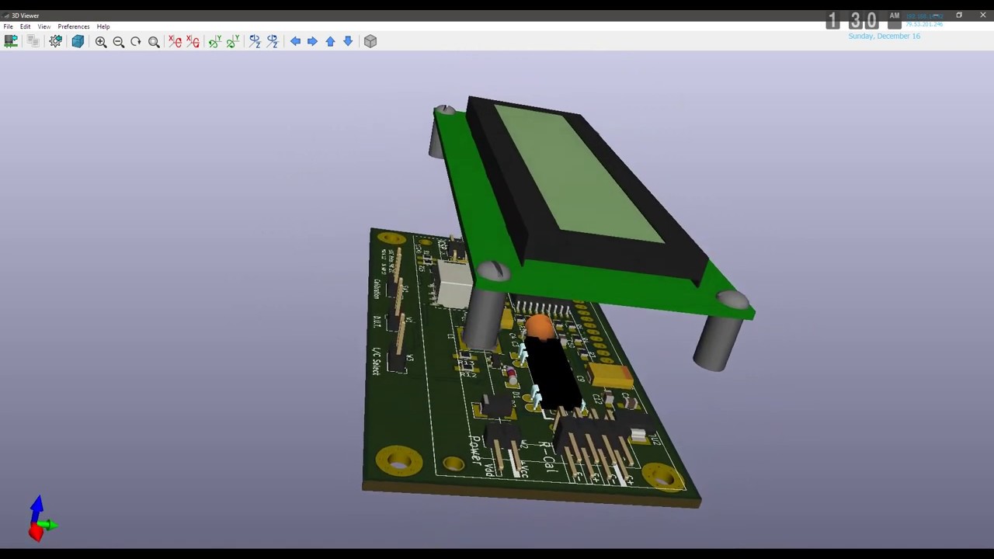Click the move down arrow icon
994x559 pixels.
coord(348,41)
